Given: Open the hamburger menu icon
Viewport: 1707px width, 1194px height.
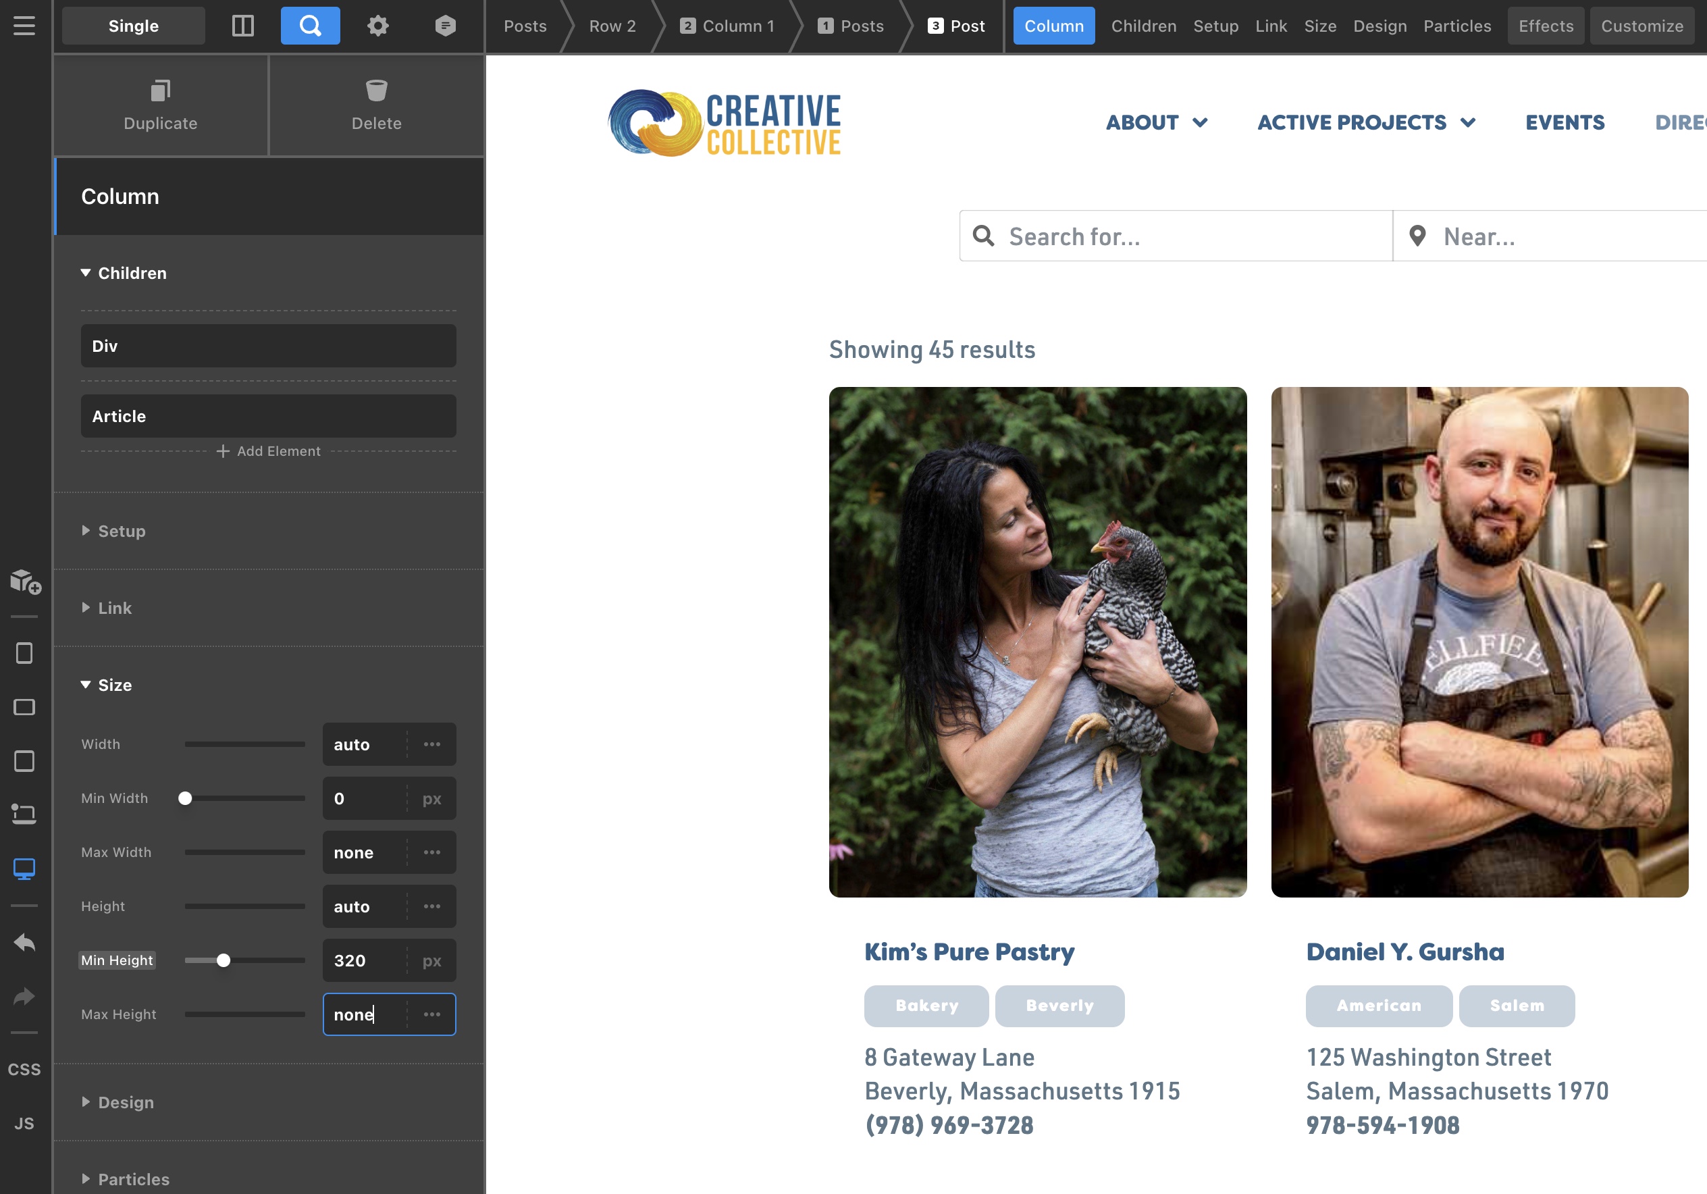Looking at the screenshot, I should point(24,26).
